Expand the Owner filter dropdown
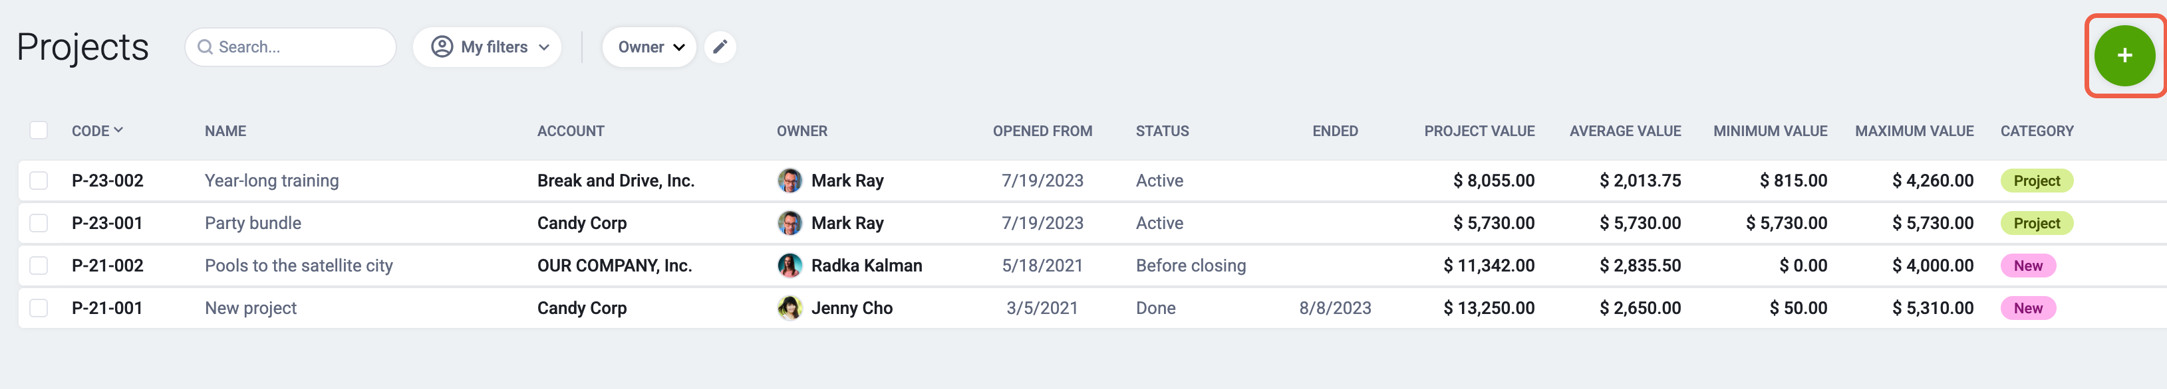The image size is (2167, 389). click(x=649, y=47)
